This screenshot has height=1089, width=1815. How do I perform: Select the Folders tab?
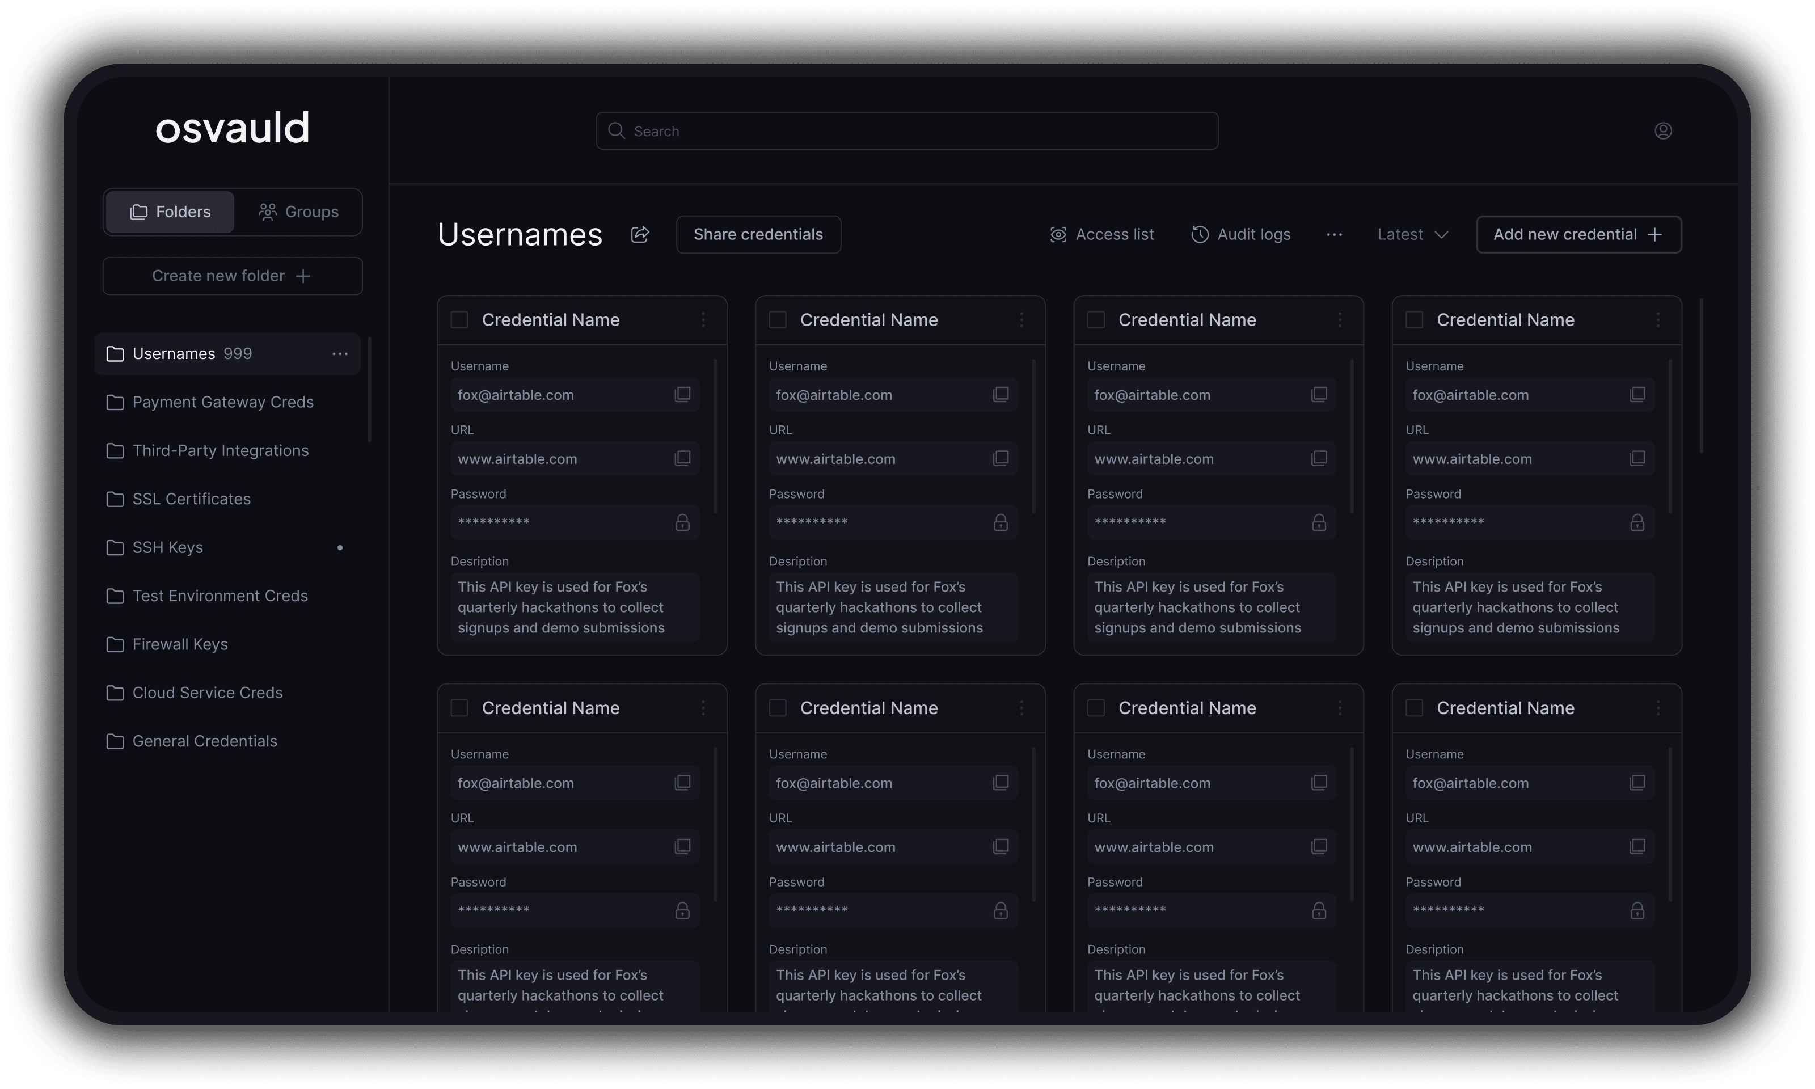click(168, 210)
